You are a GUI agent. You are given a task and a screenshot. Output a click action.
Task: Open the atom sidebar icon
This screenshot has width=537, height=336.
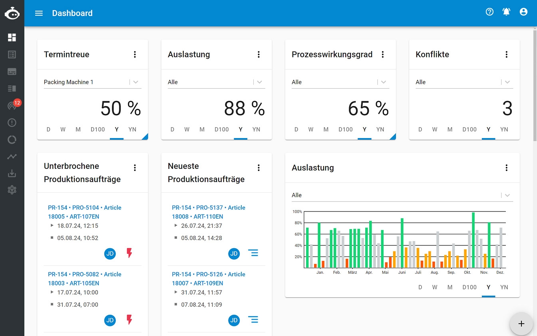click(x=12, y=190)
